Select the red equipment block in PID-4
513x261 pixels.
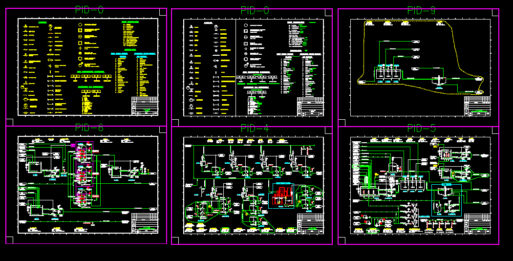[282, 196]
